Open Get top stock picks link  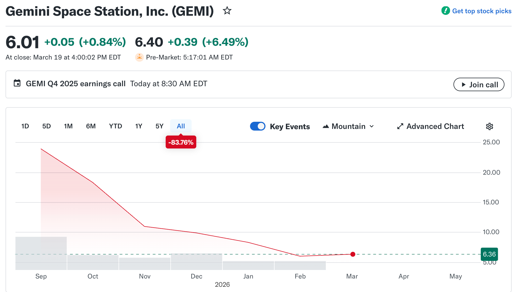click(x=482, y=11)
